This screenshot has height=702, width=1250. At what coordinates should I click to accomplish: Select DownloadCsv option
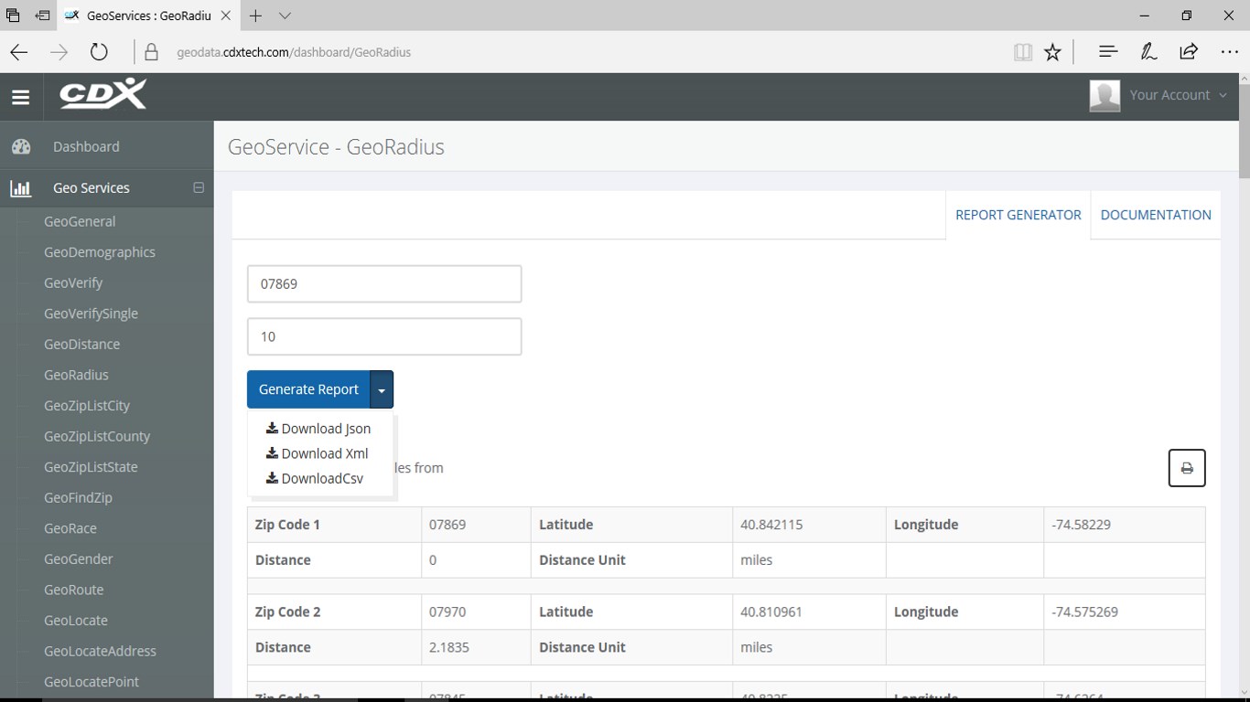pos(315,478)
